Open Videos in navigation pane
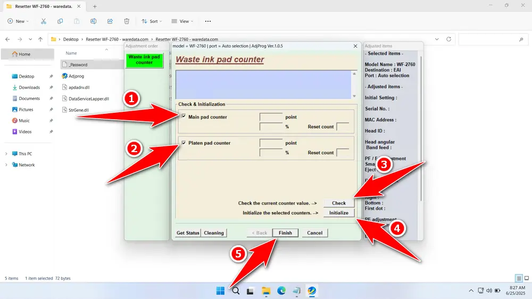532x299 pixels. [25, 132]
